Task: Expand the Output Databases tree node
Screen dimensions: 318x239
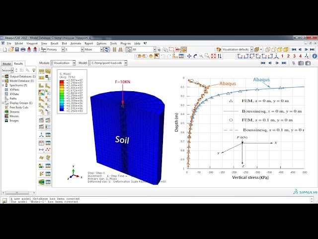Action: (x=3, y=76)
